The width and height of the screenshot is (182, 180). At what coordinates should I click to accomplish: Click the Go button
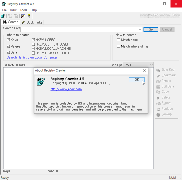151,29
